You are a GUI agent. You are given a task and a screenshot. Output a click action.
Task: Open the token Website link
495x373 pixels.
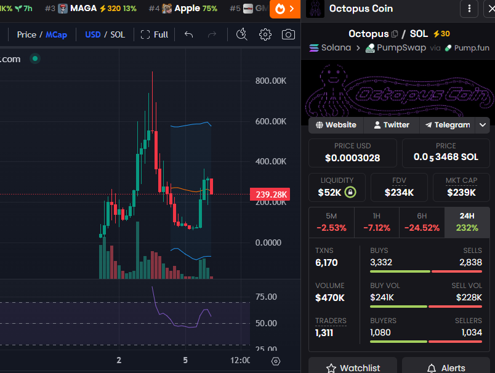tap(336, 125)
